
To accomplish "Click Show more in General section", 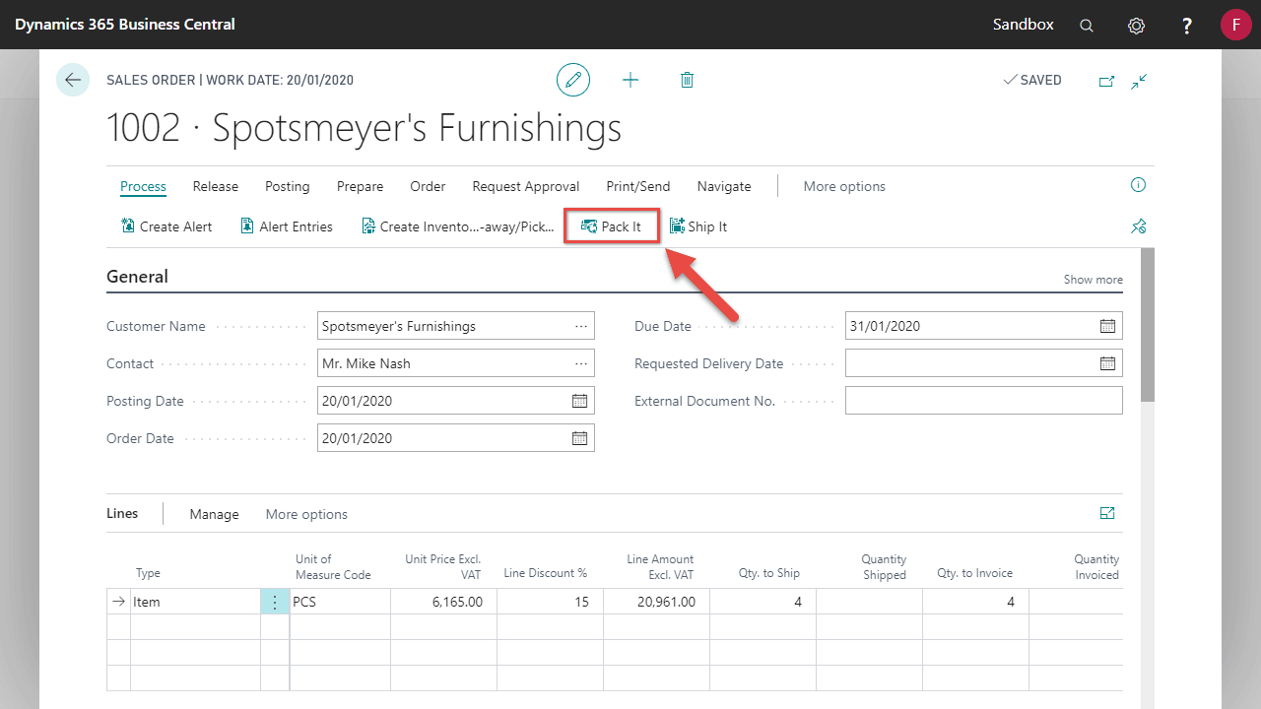I will tap(1093, 280).
